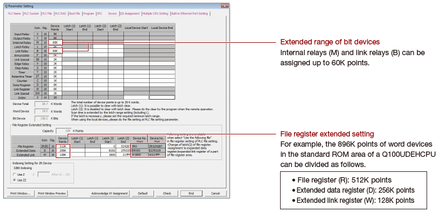Open the PLC File tab

coord(47,14)
